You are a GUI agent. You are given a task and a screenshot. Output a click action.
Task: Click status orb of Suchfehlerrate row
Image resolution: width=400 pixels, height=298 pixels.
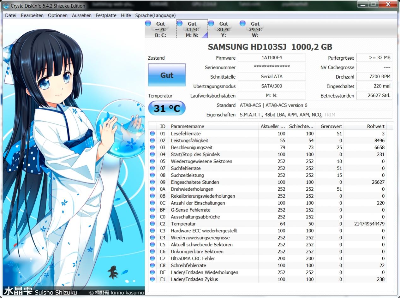152,168
